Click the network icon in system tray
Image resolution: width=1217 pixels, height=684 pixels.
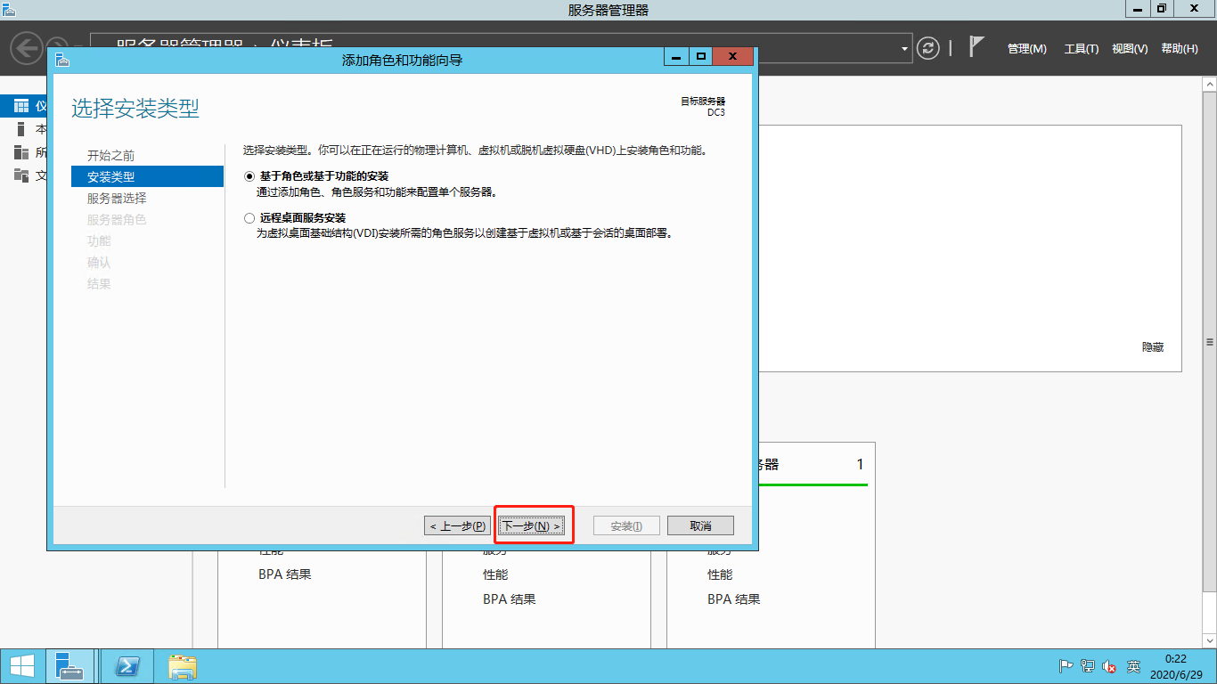[1088, 666]
